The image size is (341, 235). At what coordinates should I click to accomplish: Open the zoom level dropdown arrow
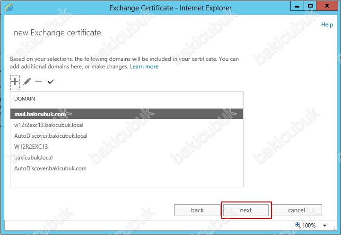coord(324,226)
